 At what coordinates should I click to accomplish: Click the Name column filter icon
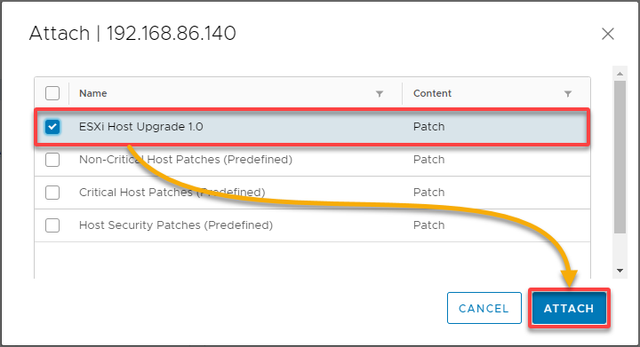pos(380,94)
